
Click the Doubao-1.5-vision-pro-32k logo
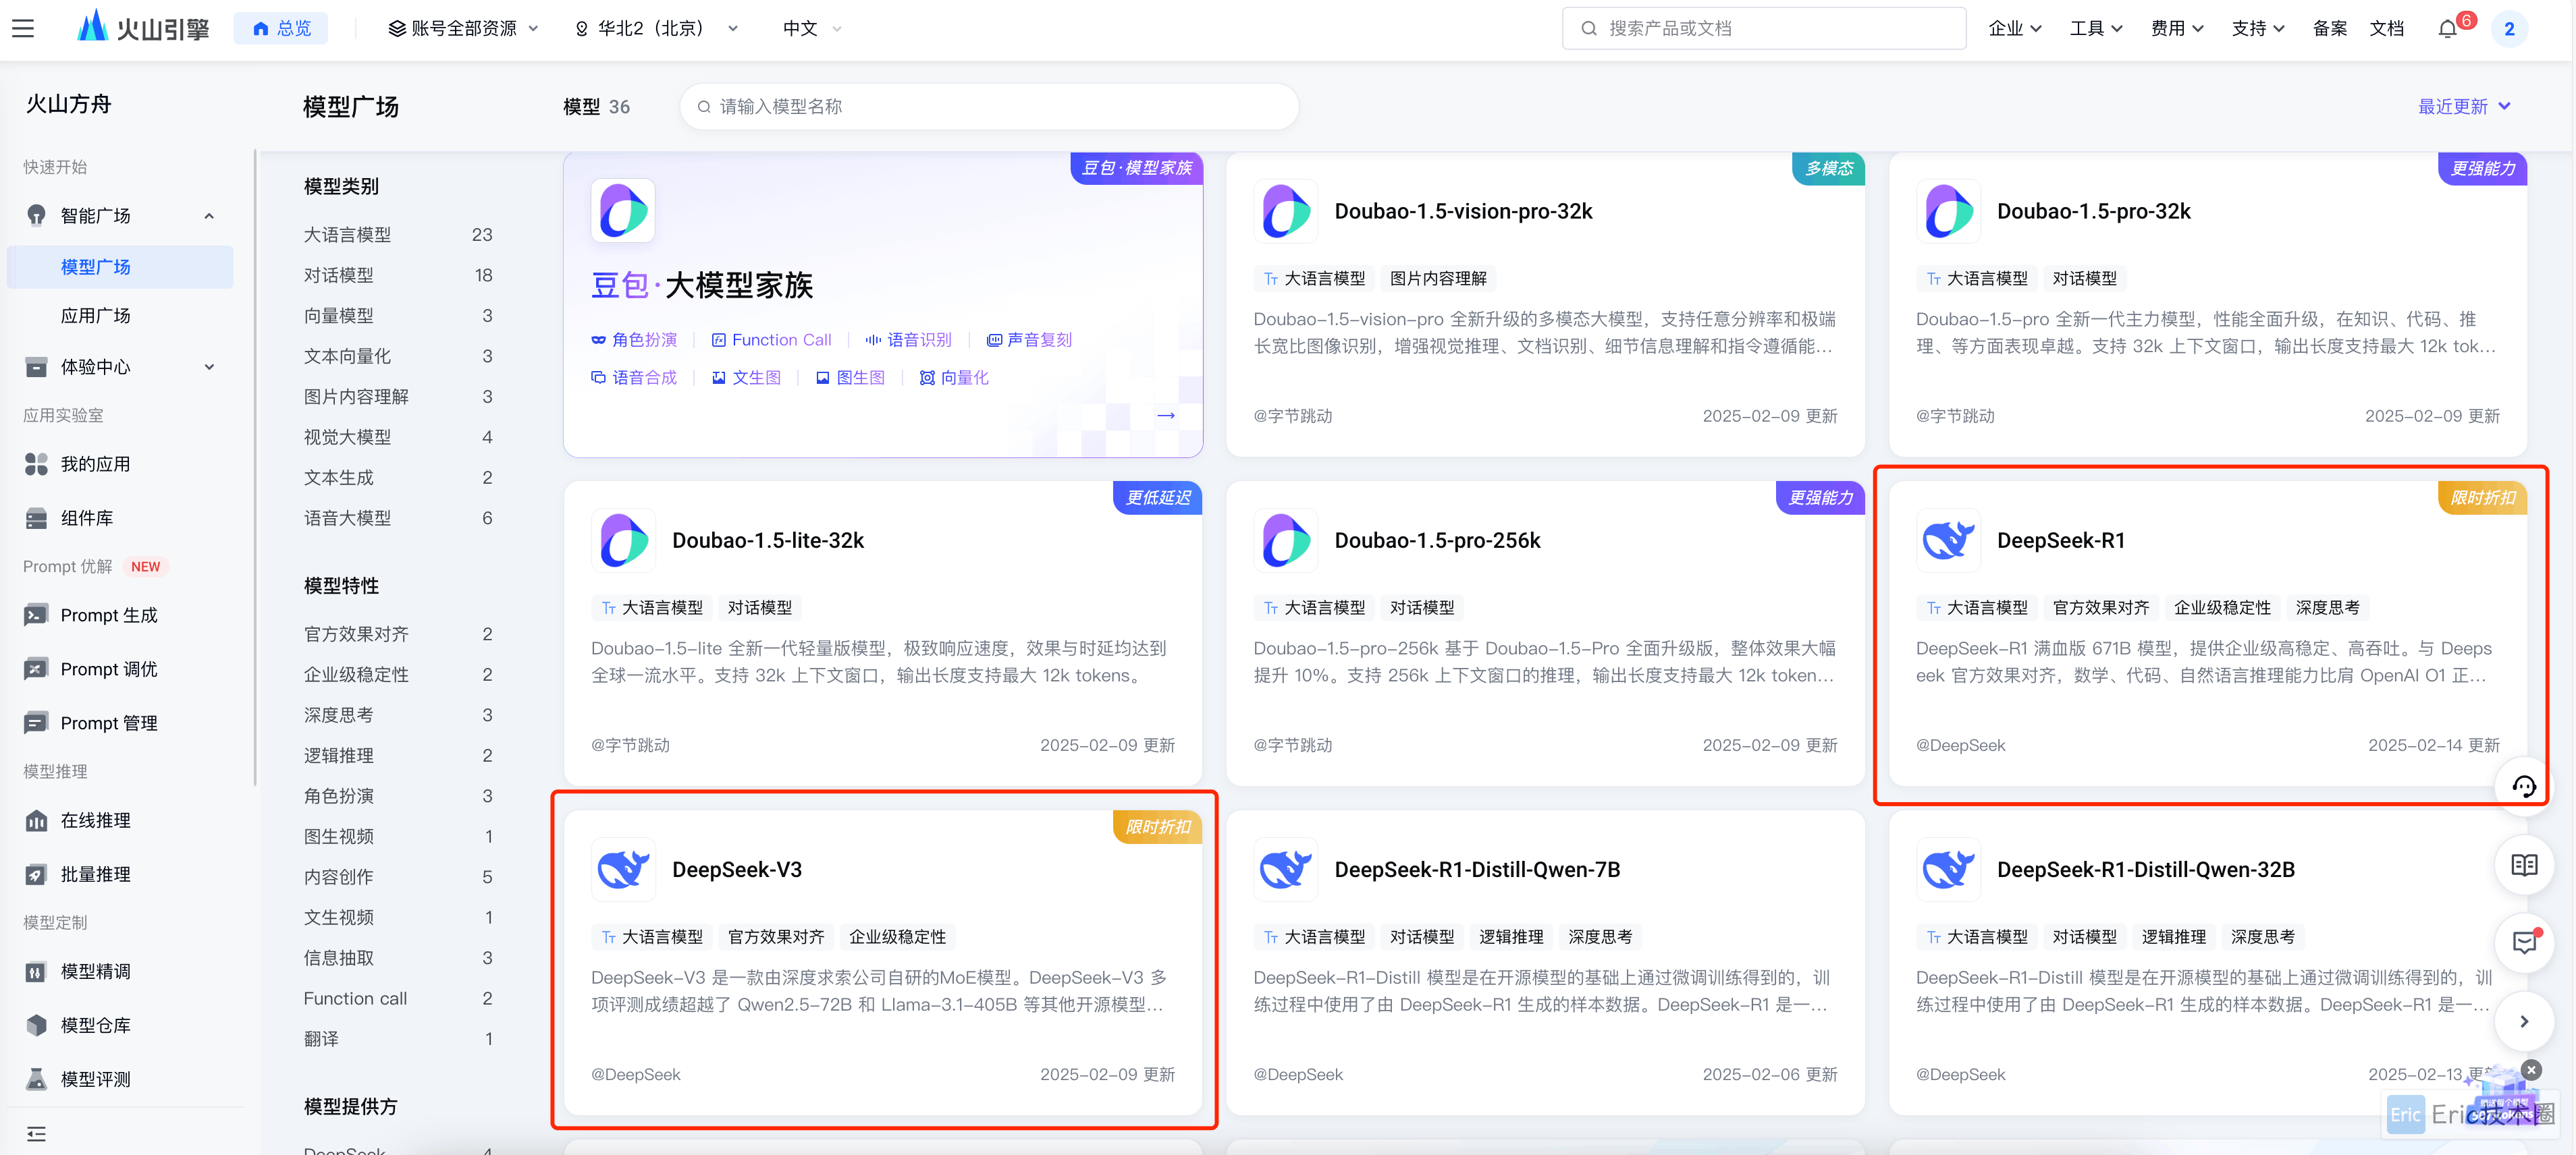[1286, 210]
